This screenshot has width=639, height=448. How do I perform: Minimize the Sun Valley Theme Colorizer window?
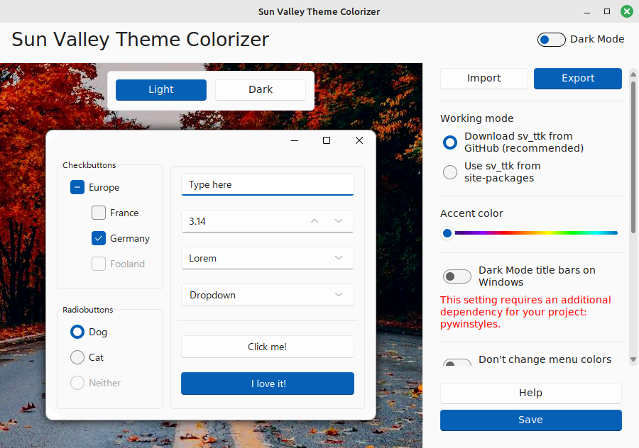pos(587,12)
